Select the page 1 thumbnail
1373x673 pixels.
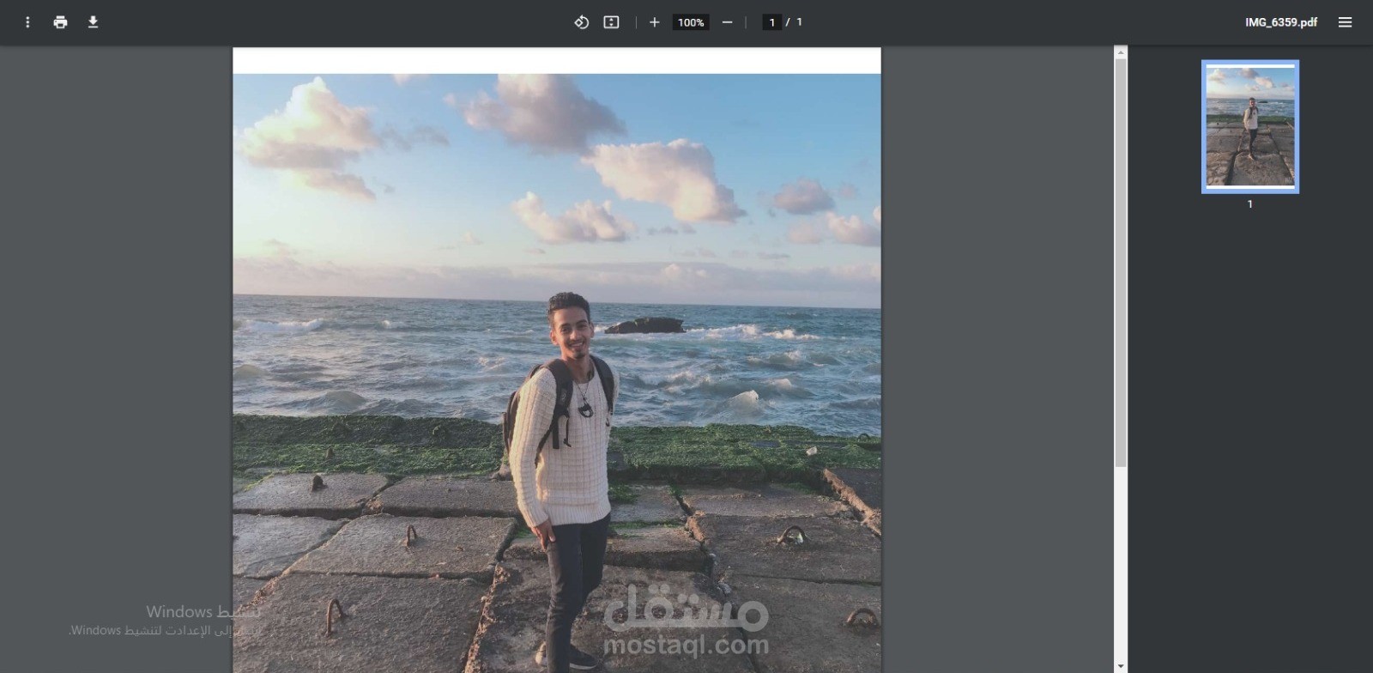tap(1250, 126)
